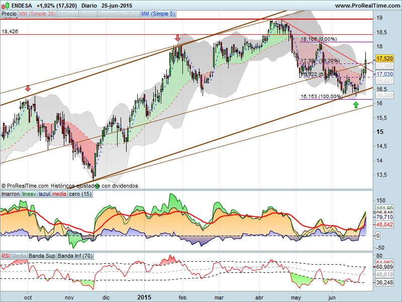Select the MM (Simple 30) label
The image size is (402, 302).
click(37, 14)
